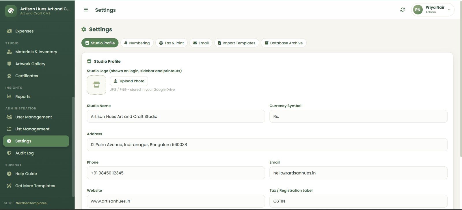This screenshot has width=462, height=210.
Task: Click the gear icon beside Settings heading
Action: [84, 29]
